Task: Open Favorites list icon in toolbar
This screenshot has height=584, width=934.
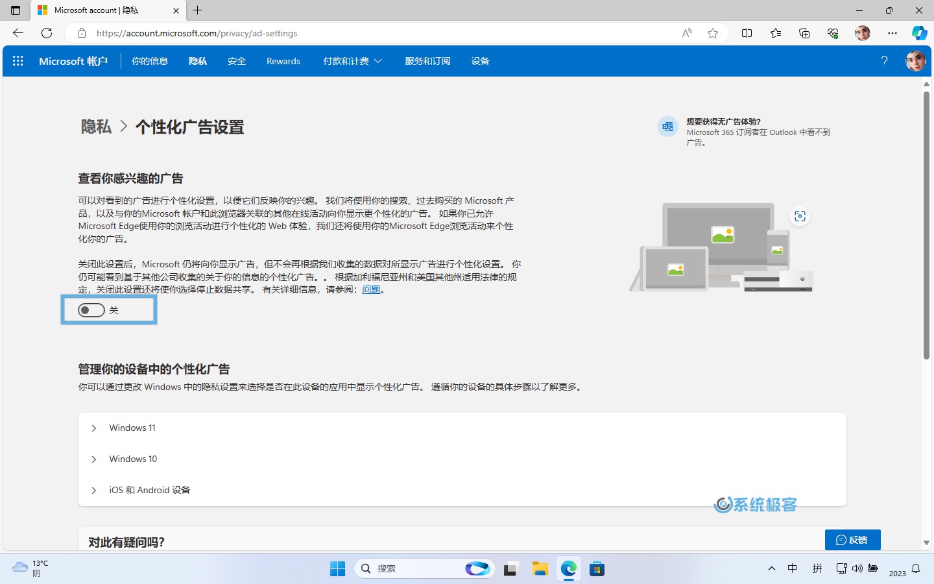Action: [776, 33]
